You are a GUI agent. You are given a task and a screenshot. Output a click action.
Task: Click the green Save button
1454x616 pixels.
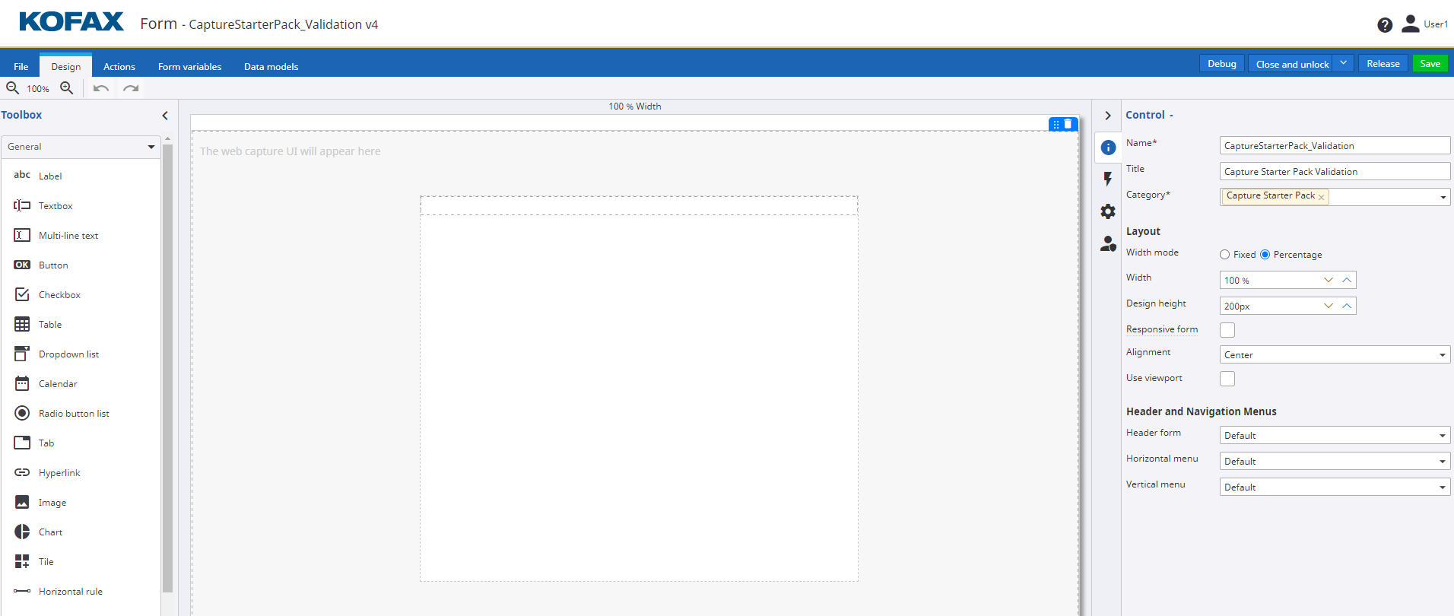click(1430, 64)
